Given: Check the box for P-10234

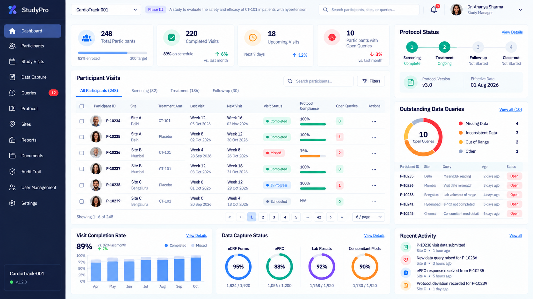Looking at the screenshot, I should (x=82, y=121).
